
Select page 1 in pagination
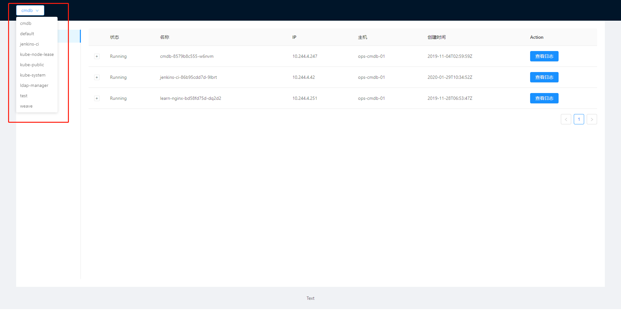(579, 119)
